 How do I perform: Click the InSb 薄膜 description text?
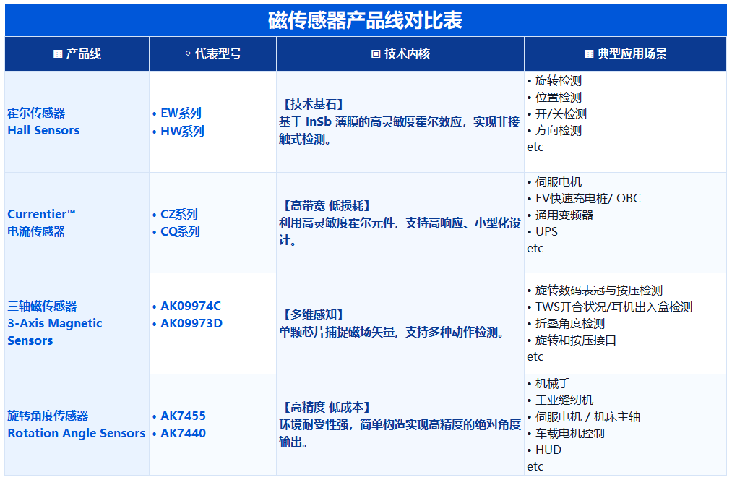(399, 130)
